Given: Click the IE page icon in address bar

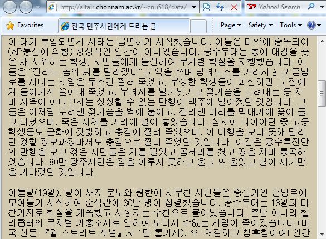Looking at the screenshot, I should pyautogui.click(x=52, y=7).
